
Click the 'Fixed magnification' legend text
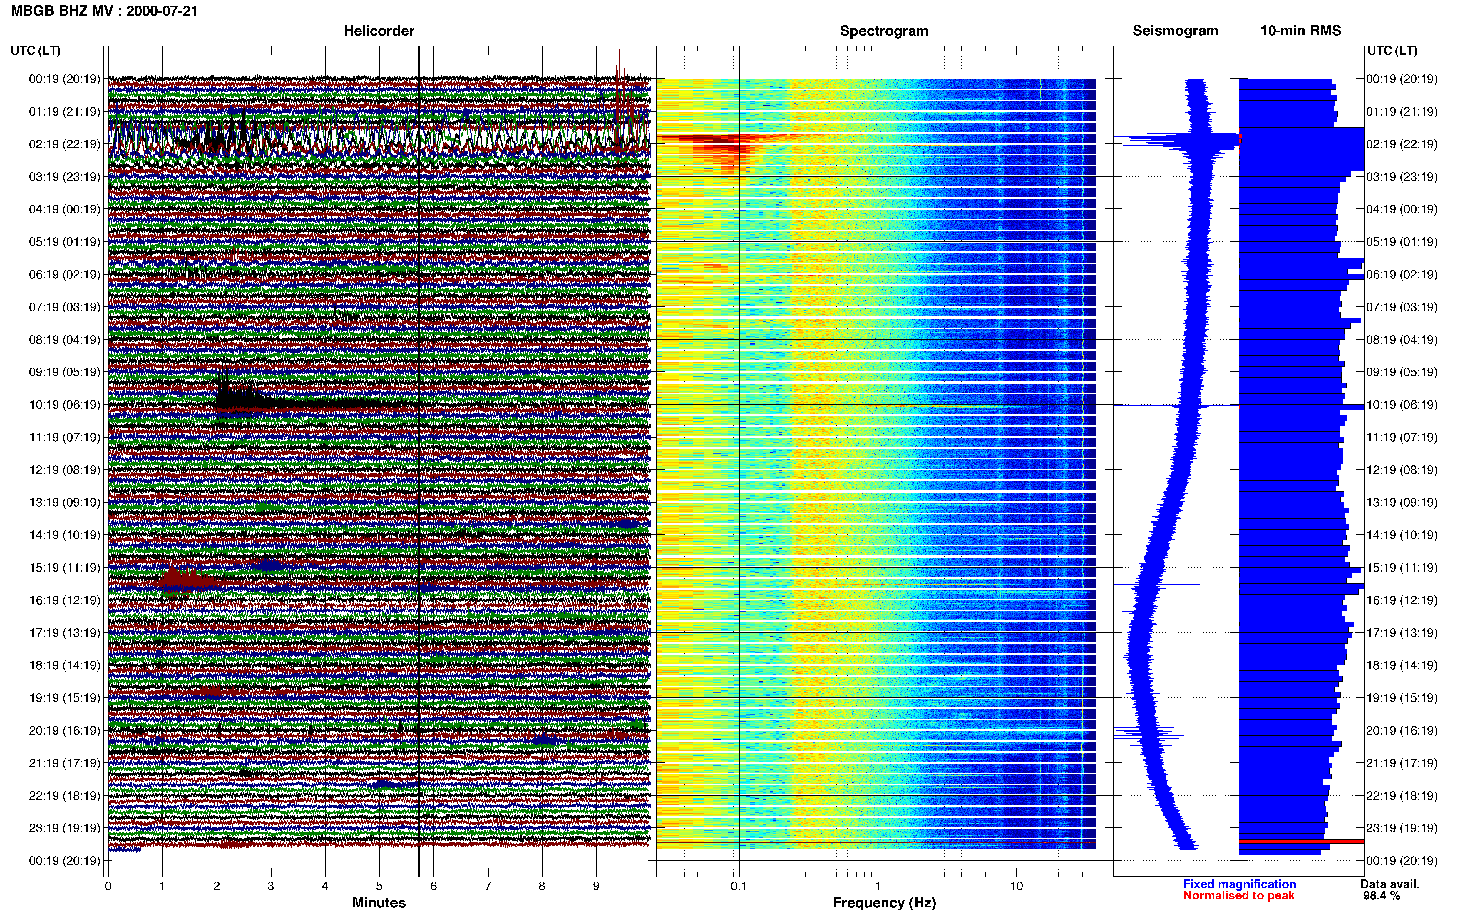[1239, 884]
